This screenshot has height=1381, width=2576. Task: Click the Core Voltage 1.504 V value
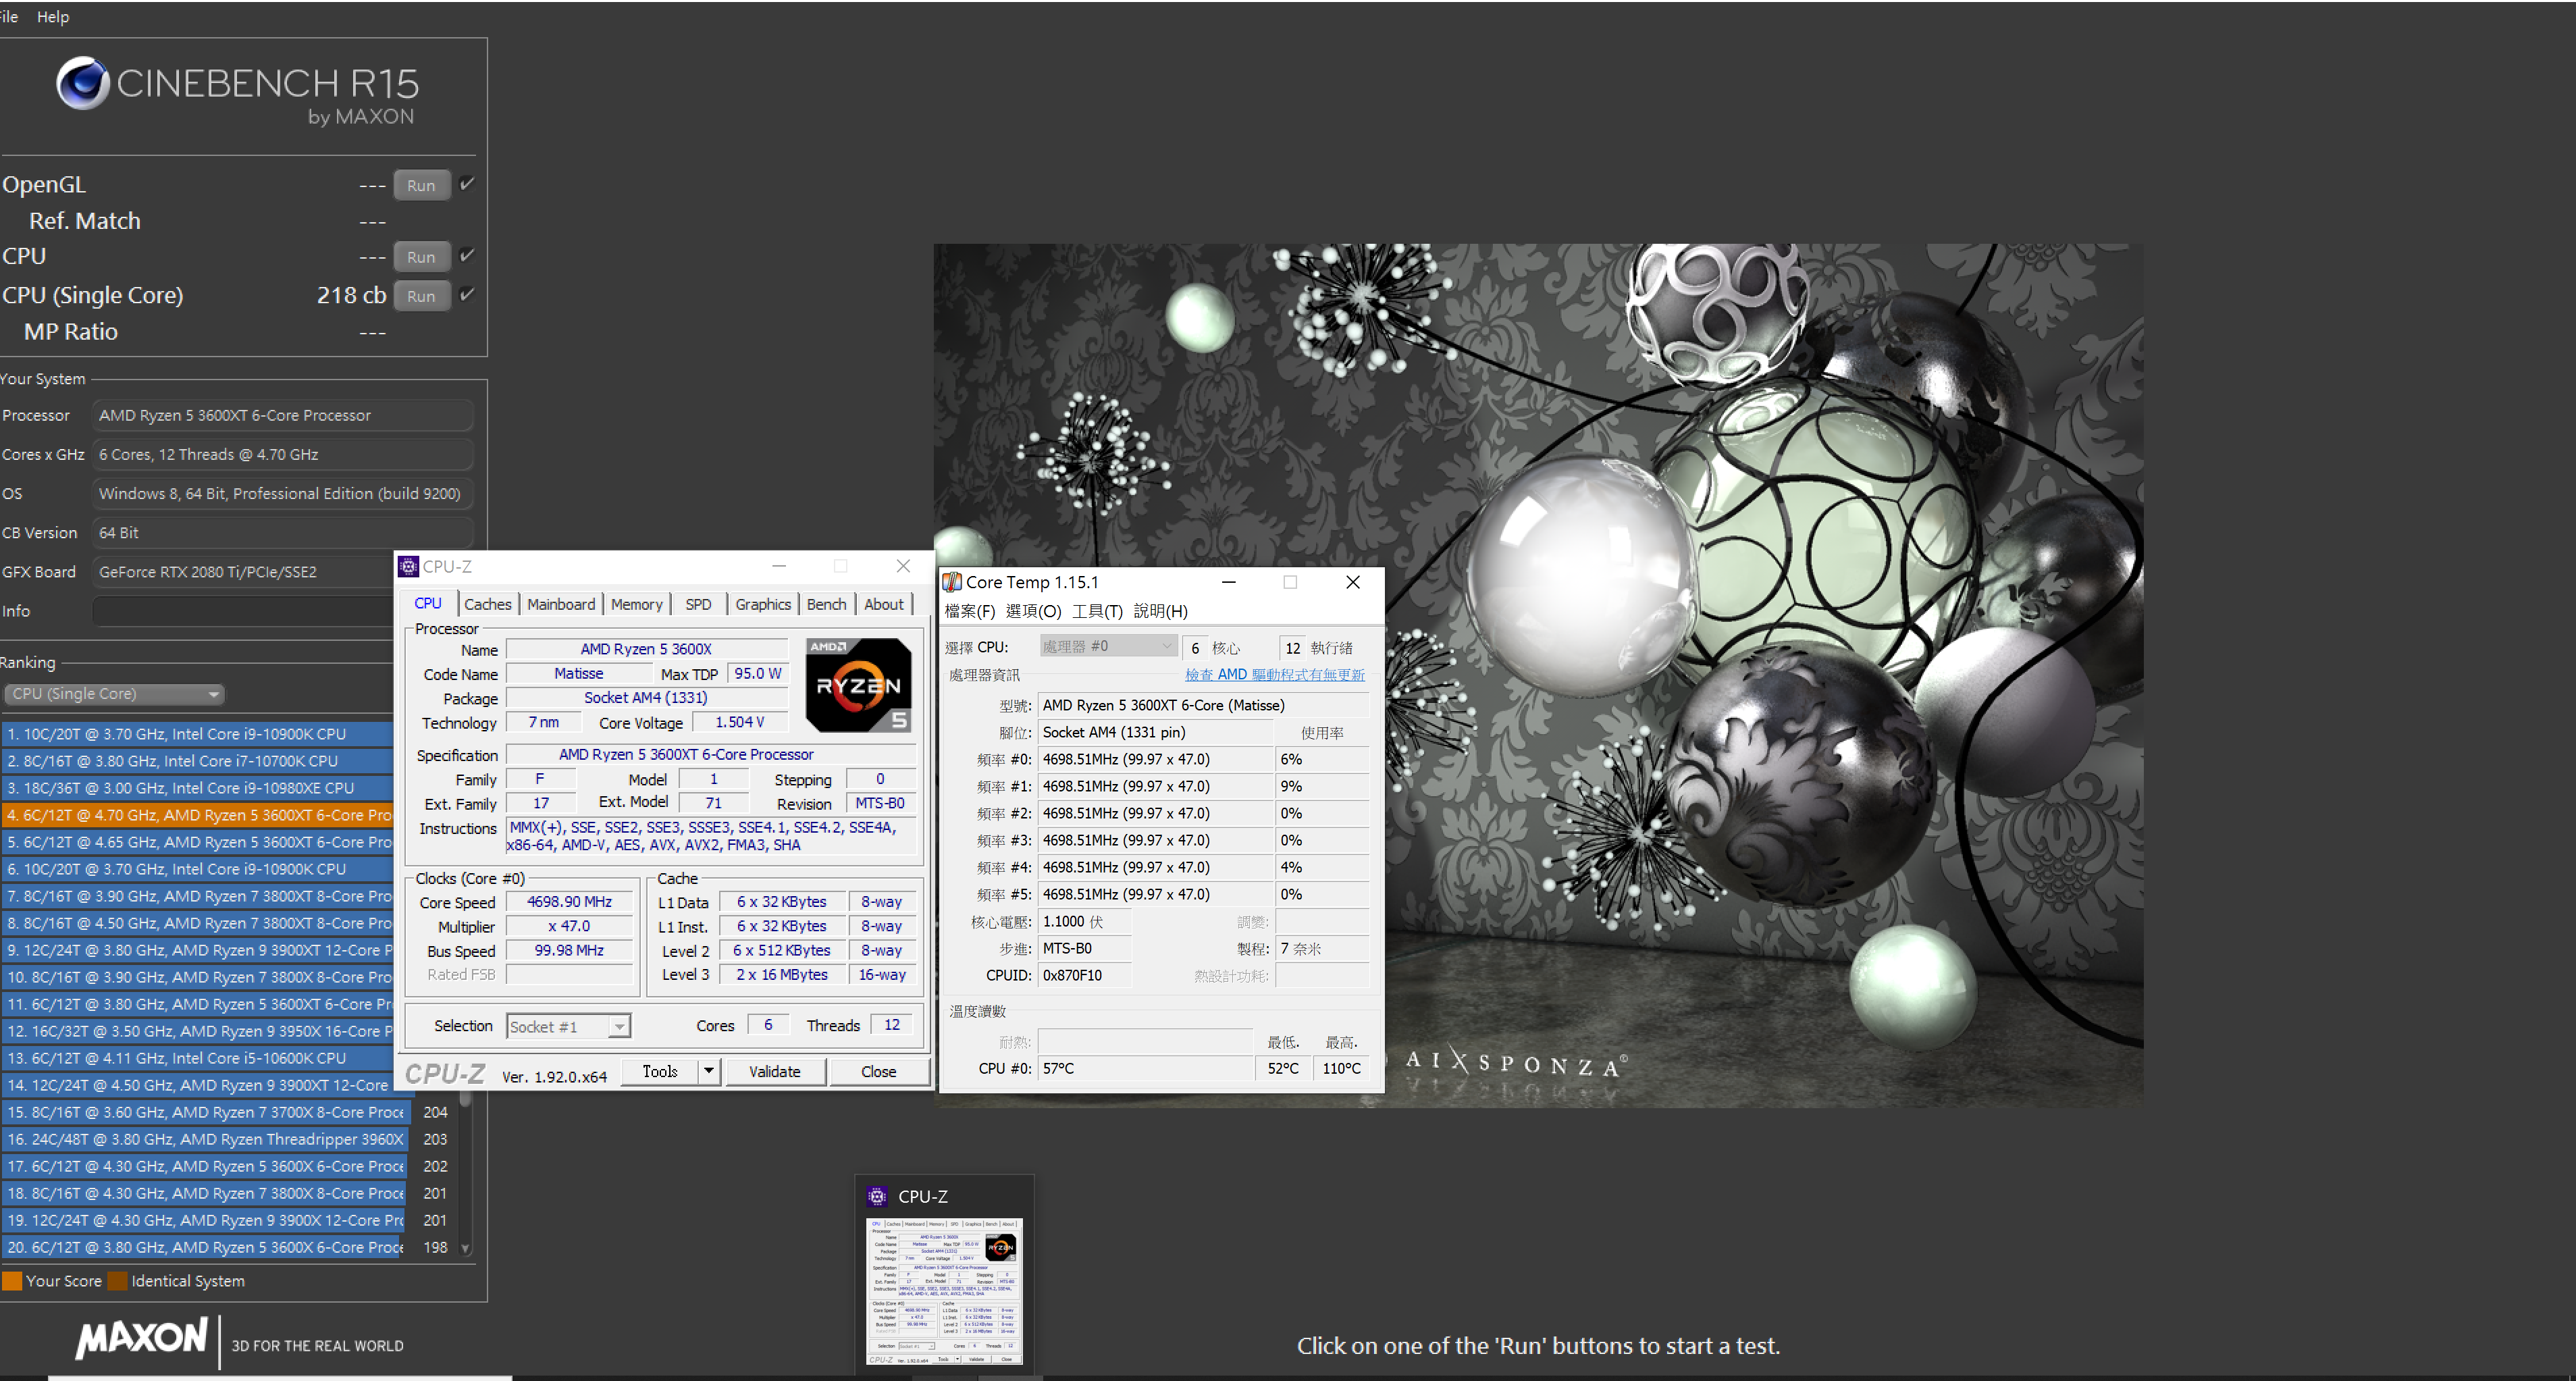(740, 722)
